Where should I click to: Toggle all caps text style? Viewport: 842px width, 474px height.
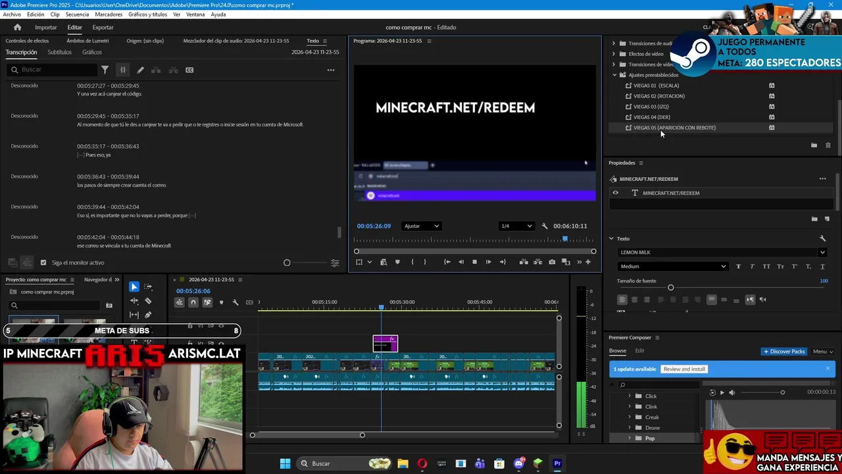[x=766, y=267]
